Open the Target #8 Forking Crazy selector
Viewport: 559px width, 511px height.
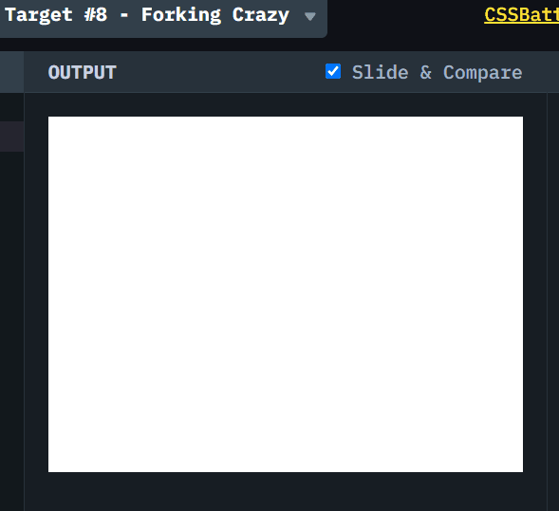162,18
